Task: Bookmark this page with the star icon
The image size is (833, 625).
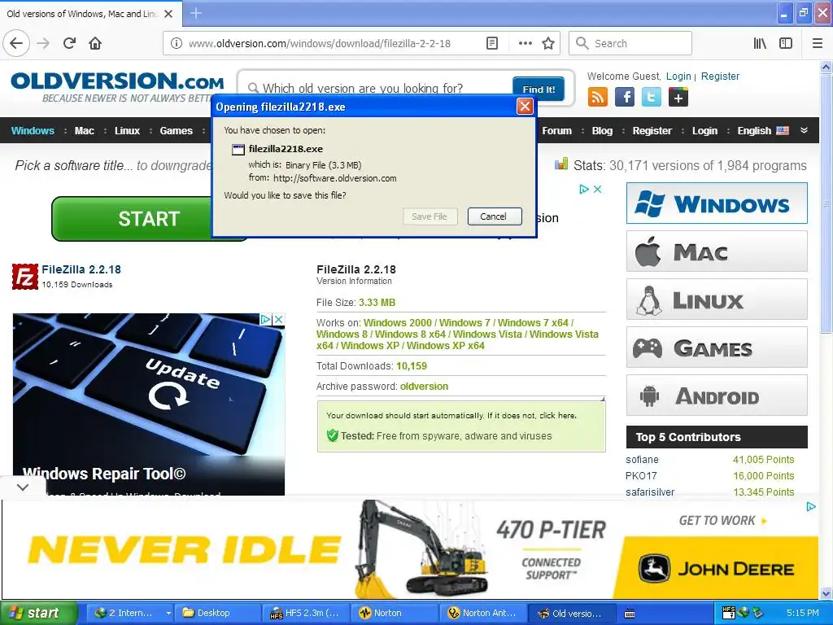Action: point(548,43)
